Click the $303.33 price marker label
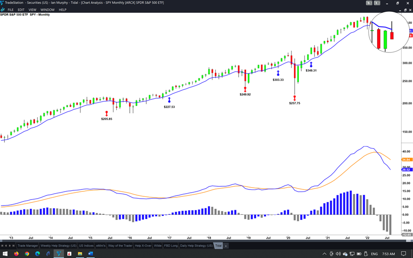The height and width of the screenshot is (258, 413). pos(278,80)
